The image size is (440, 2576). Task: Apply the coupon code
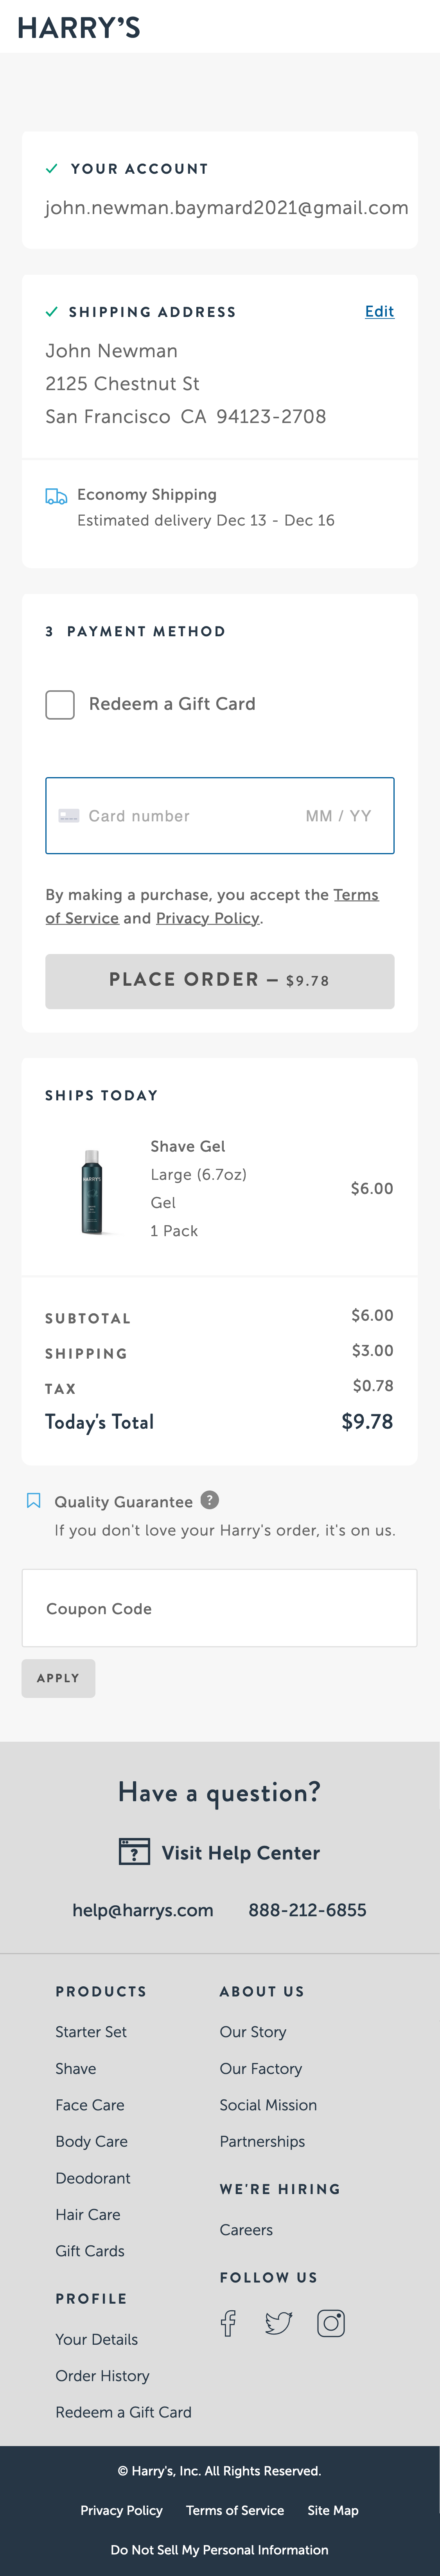click(x=58, y=1678)
